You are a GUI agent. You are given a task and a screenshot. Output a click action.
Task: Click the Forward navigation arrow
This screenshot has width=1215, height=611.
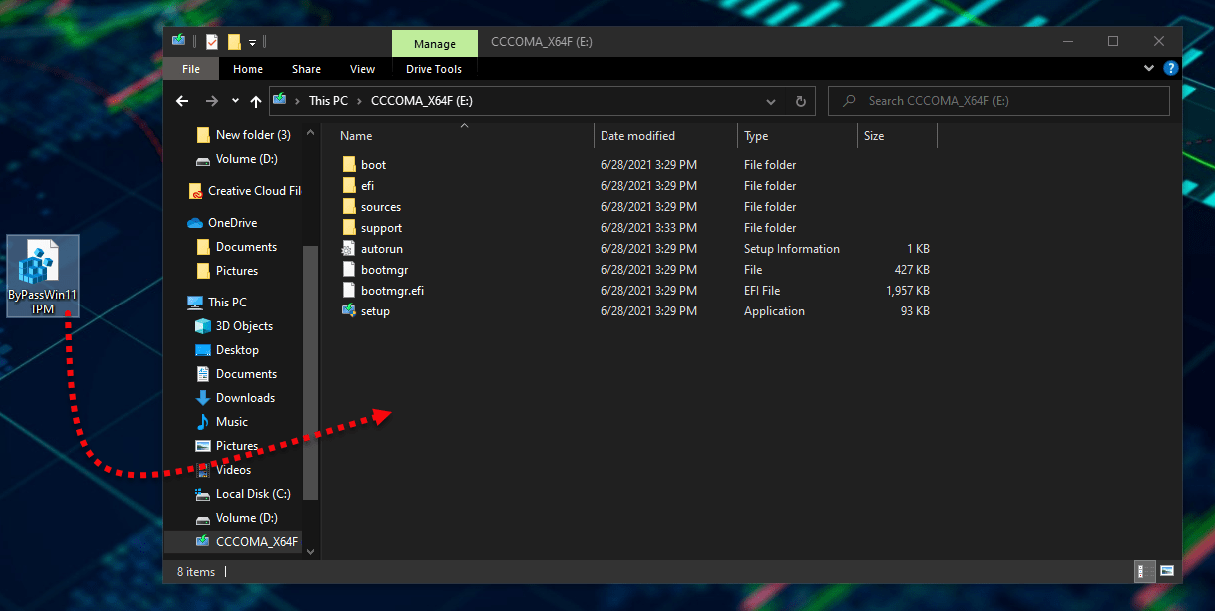click(211, 101)
